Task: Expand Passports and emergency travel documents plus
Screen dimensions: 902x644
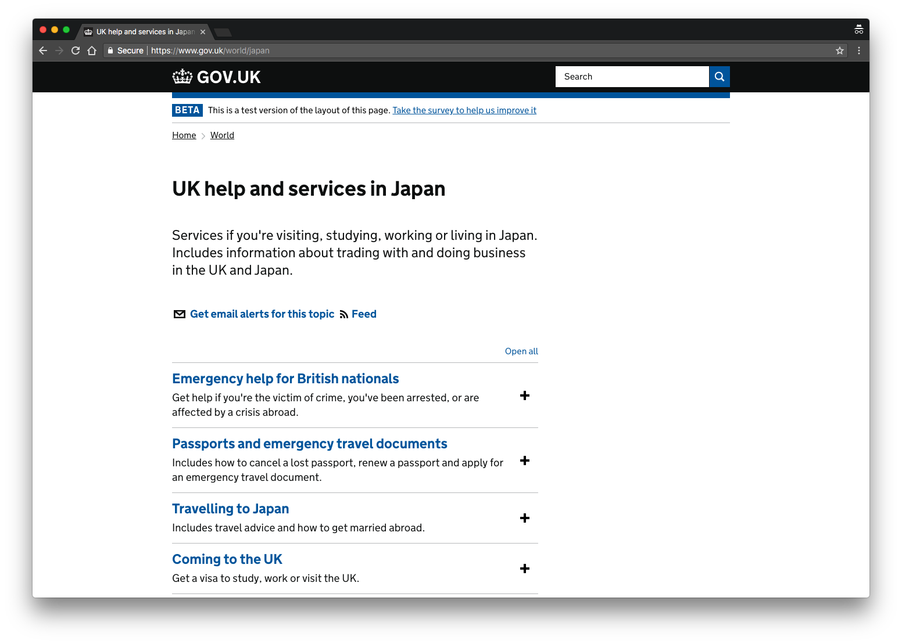Action: [525, 460]
